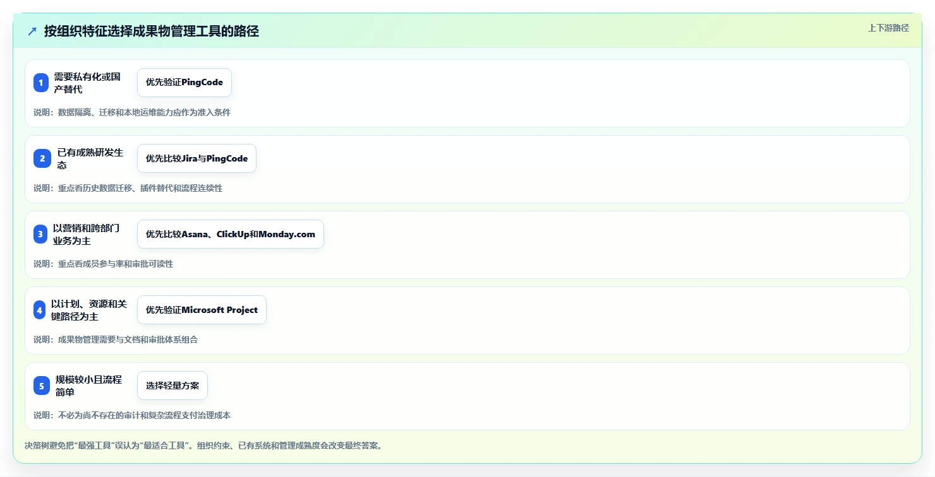The height and width of the screenshot is (477, 935).
Task: Select the 优先验证Microsoft Project option
Action: (x=202, y=310)
